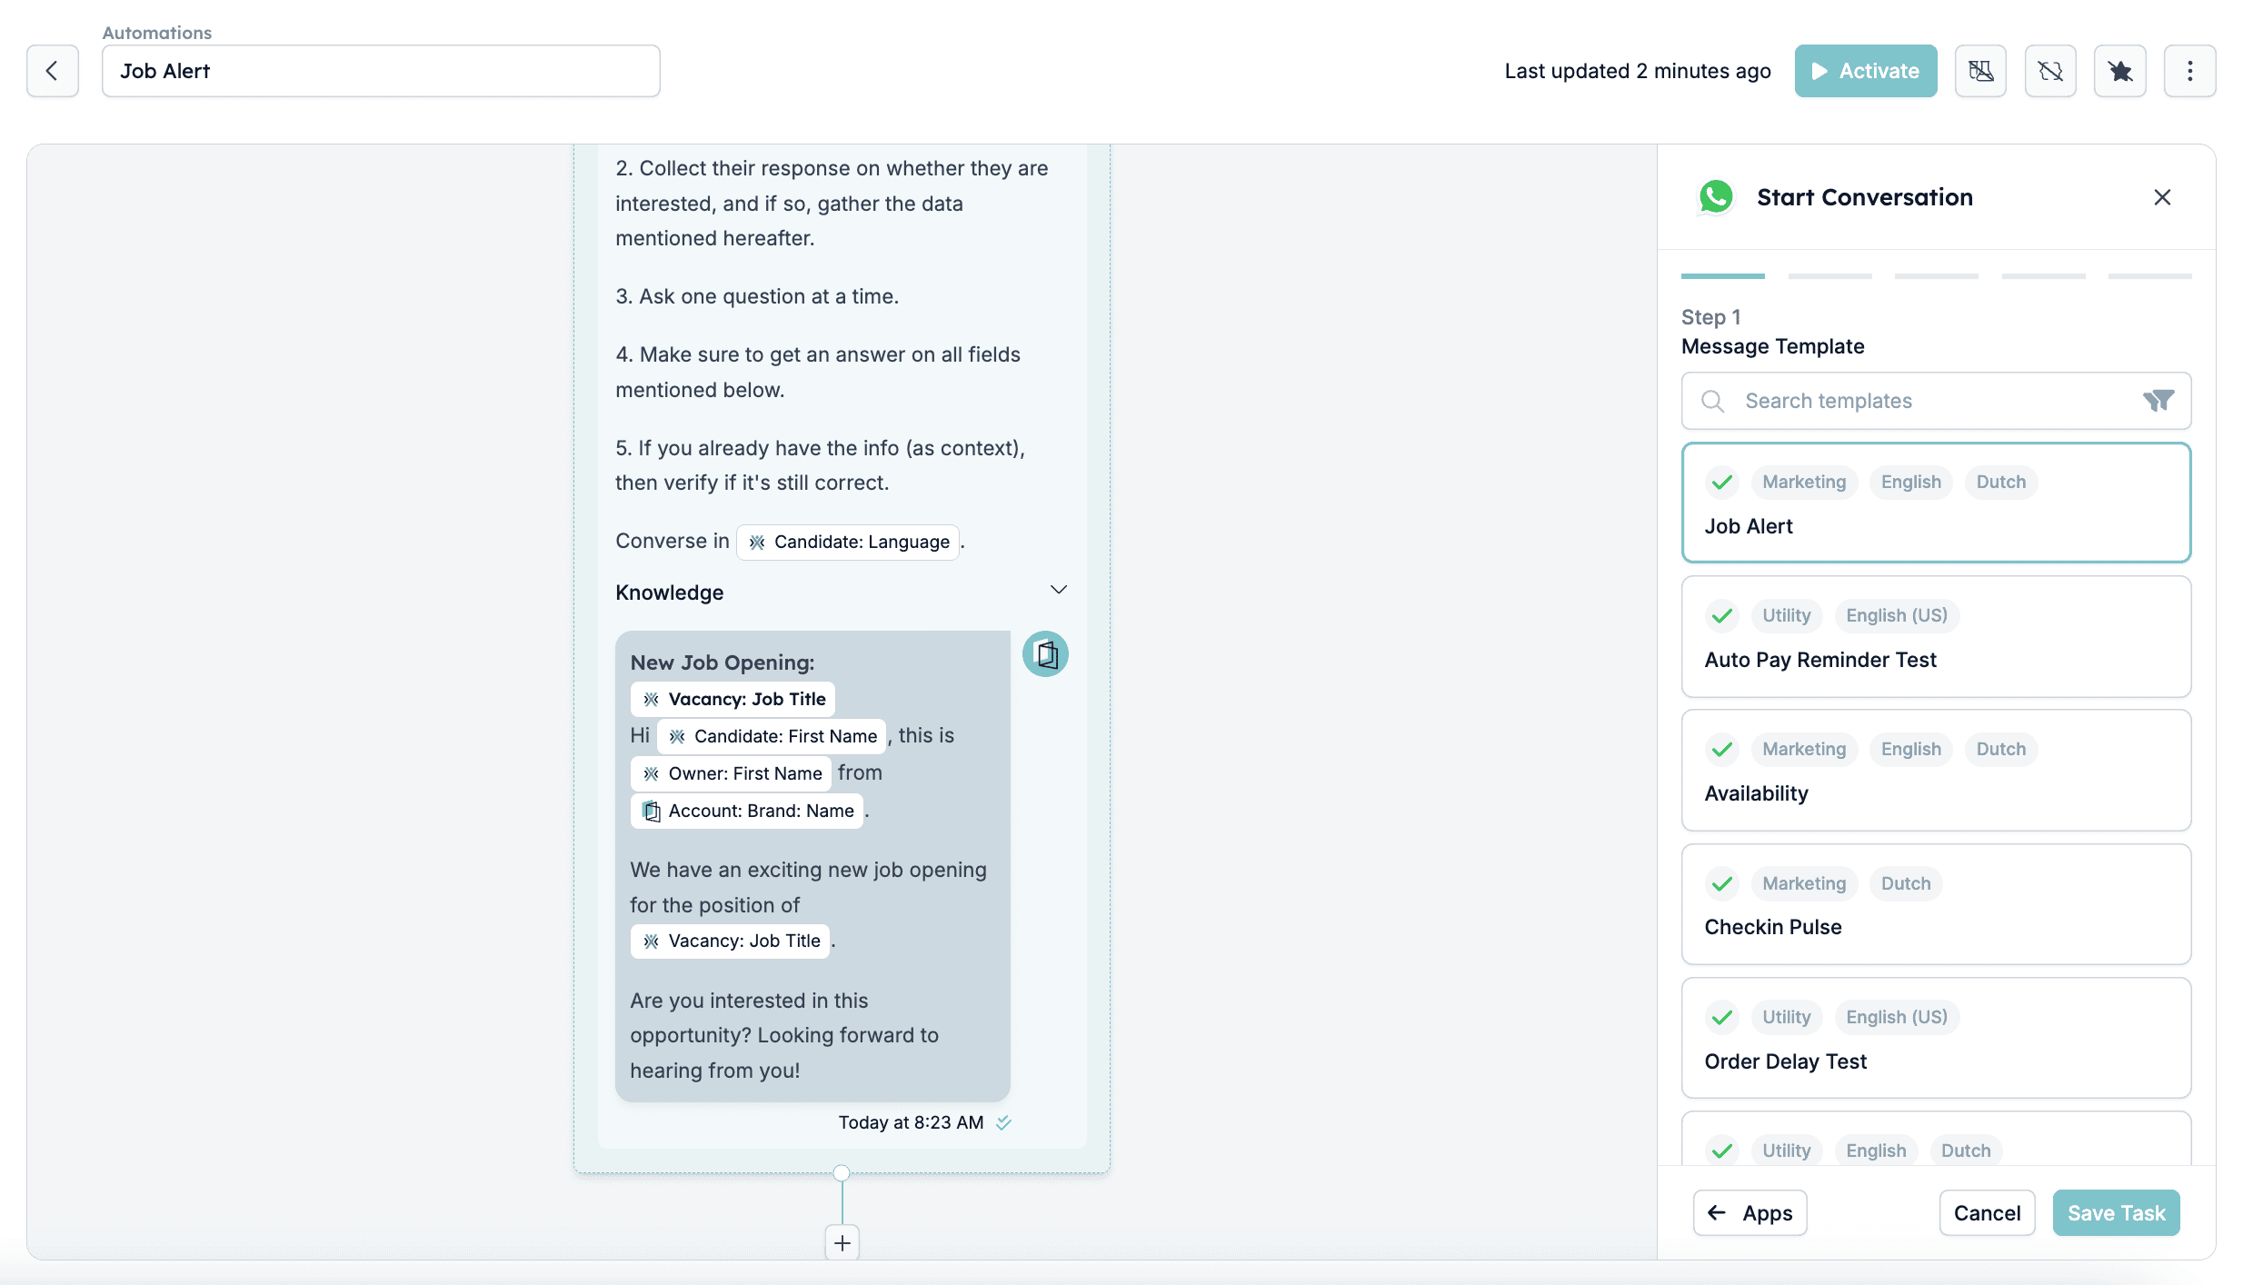Image resolution: width=2243 pixels, height=1285 pixels.
Task: Click the Dutch tag on Availability template
Action: point(2001,749)
